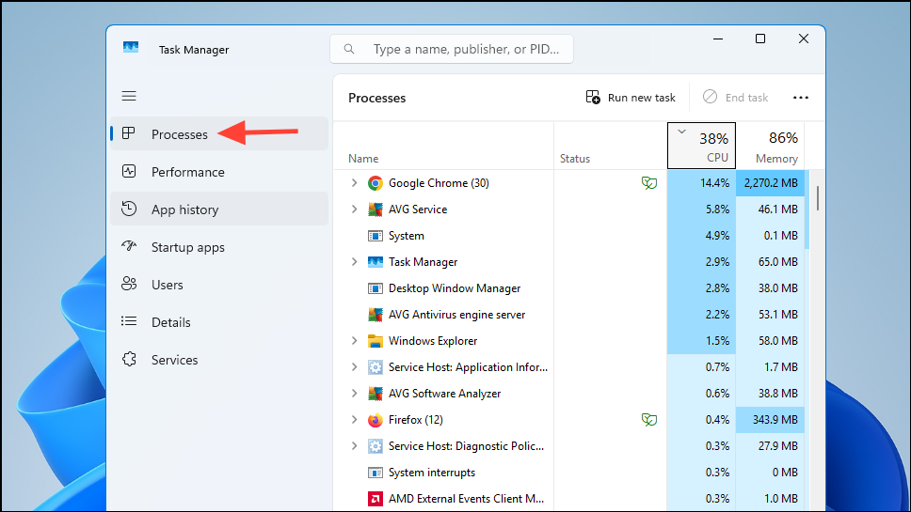Click the End task button
This screenshot has width=911, height=512.
pos(736,98)
